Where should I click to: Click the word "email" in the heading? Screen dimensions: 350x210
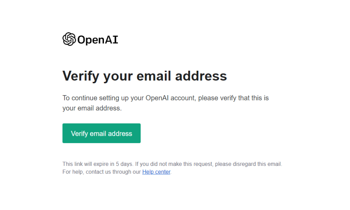[153, 76]
